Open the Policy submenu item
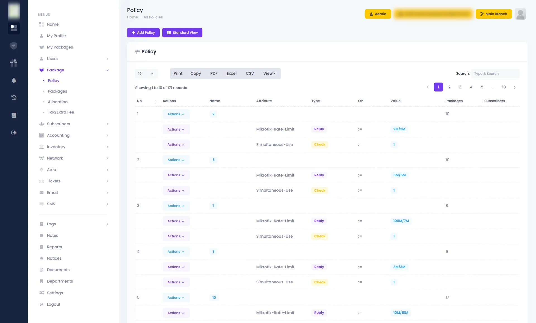This screenshot has height=323, width=536. 53,81
